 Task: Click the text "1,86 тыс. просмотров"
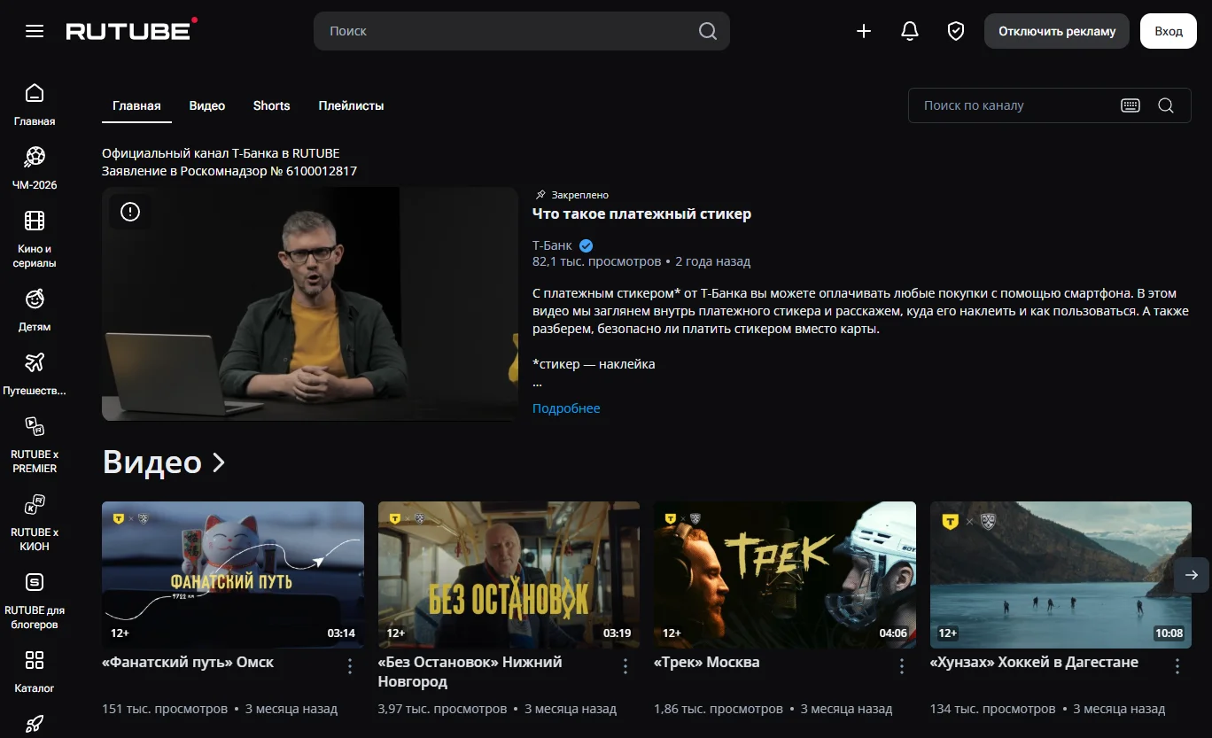719,710
